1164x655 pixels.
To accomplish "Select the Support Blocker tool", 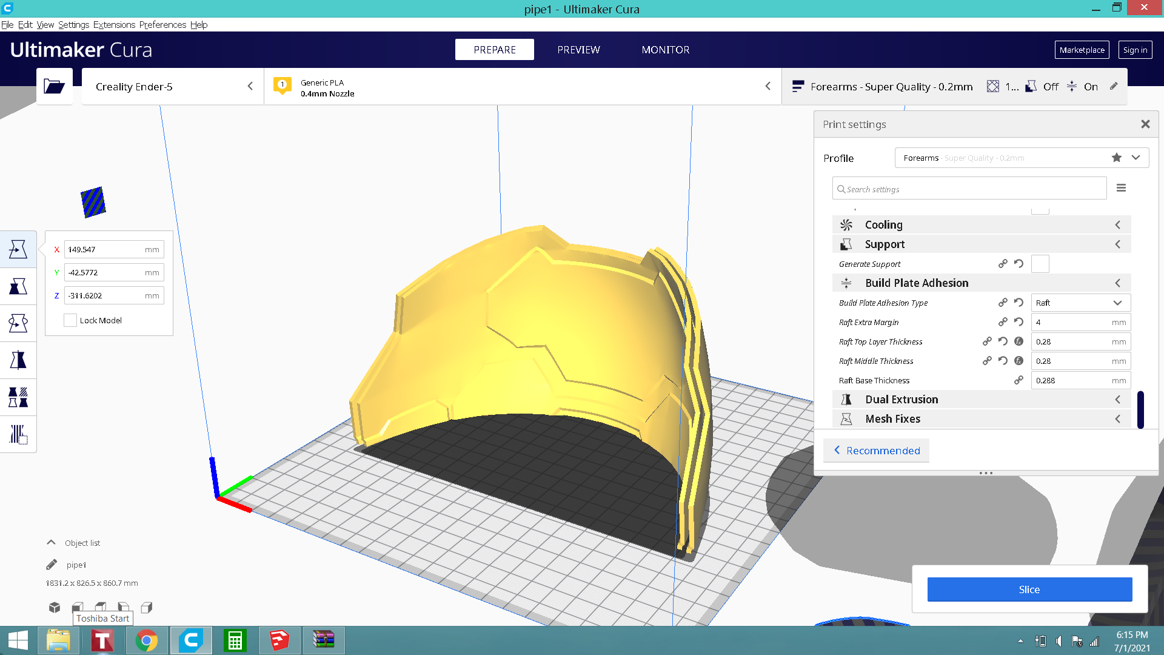I will [x=19, y=435].
